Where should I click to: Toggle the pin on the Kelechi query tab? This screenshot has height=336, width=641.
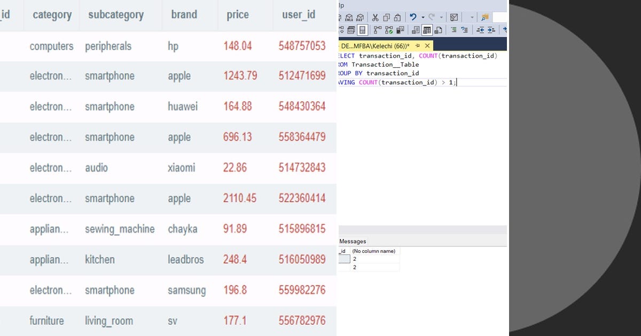(x=418, y=45)
